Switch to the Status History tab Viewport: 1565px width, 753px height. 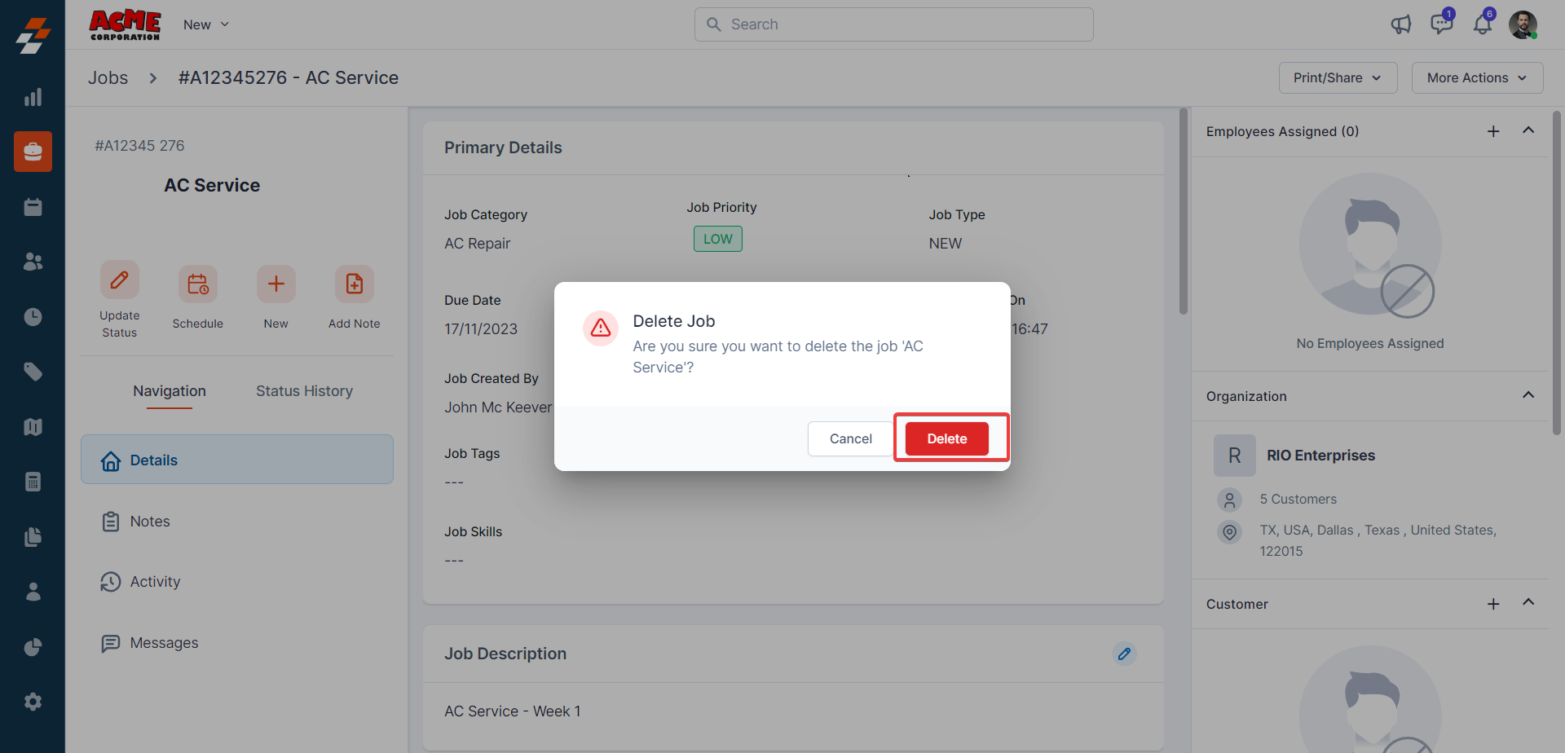click(x=304, y=391)
